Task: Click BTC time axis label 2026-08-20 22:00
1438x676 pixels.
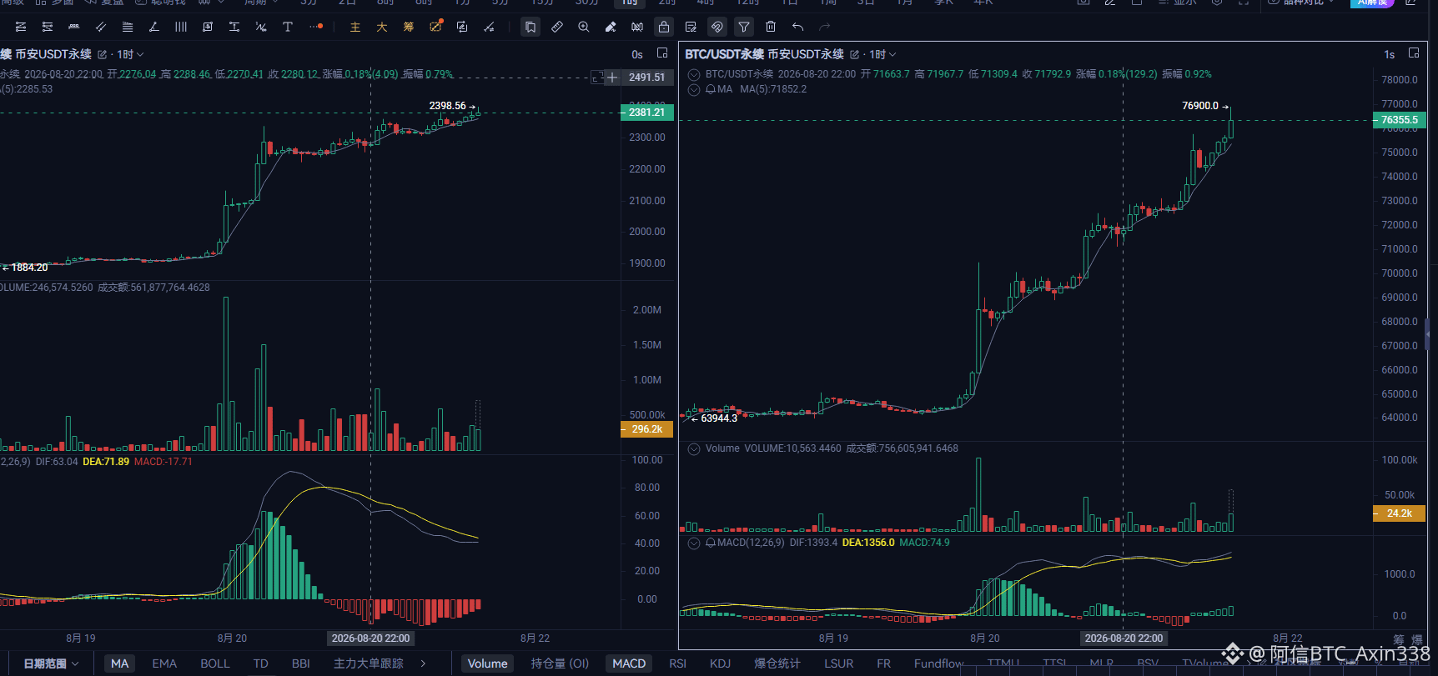Action: (1124, 638)
